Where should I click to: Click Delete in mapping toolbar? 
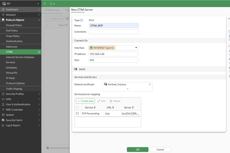pos(115,101)
